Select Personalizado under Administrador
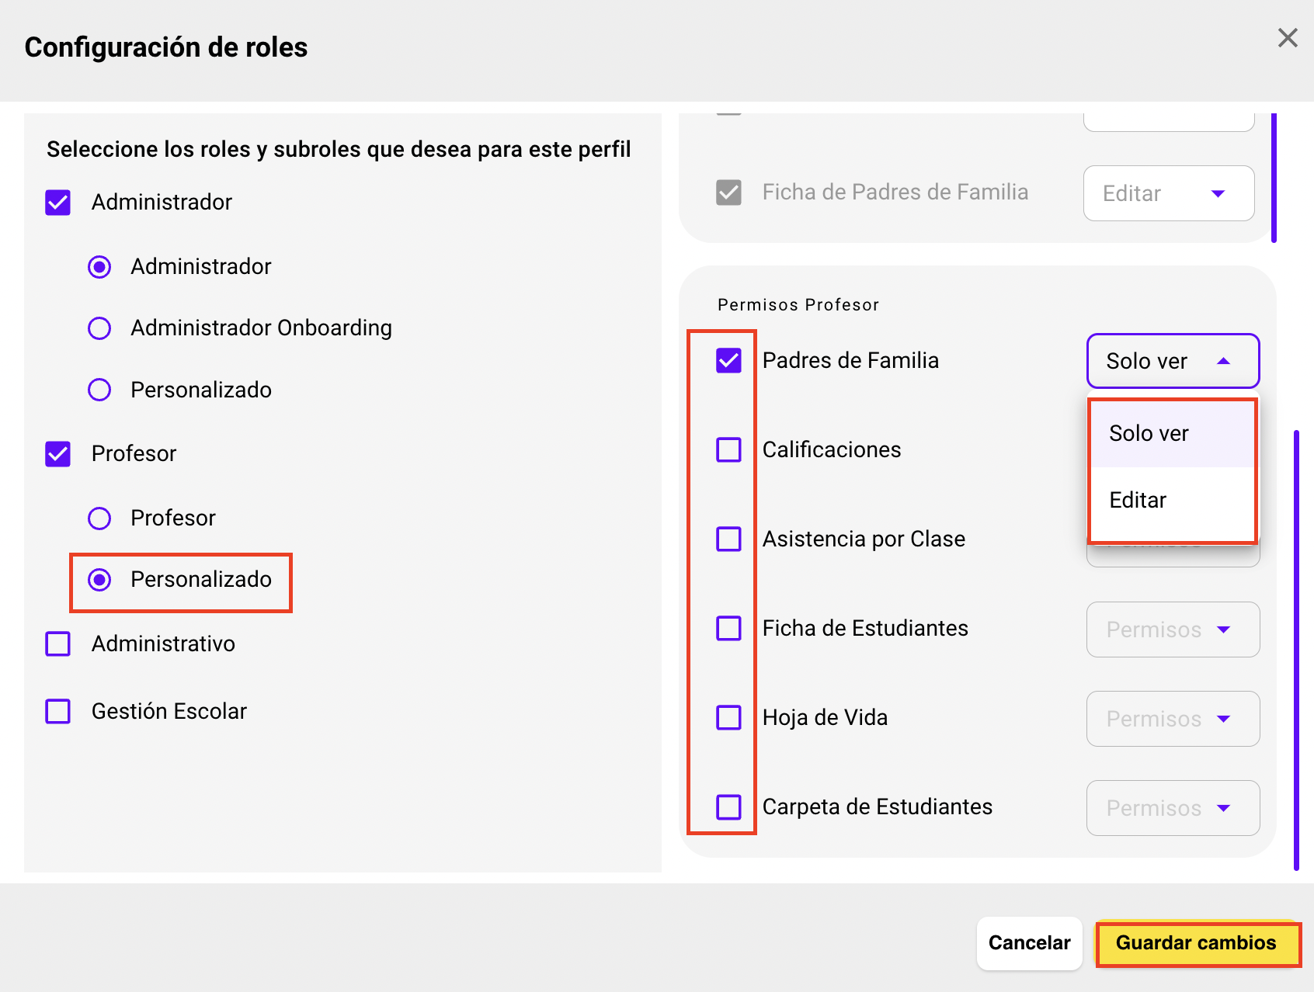Screen dimensions: 1314x992 pyautogui.click(x=99, y=390)
